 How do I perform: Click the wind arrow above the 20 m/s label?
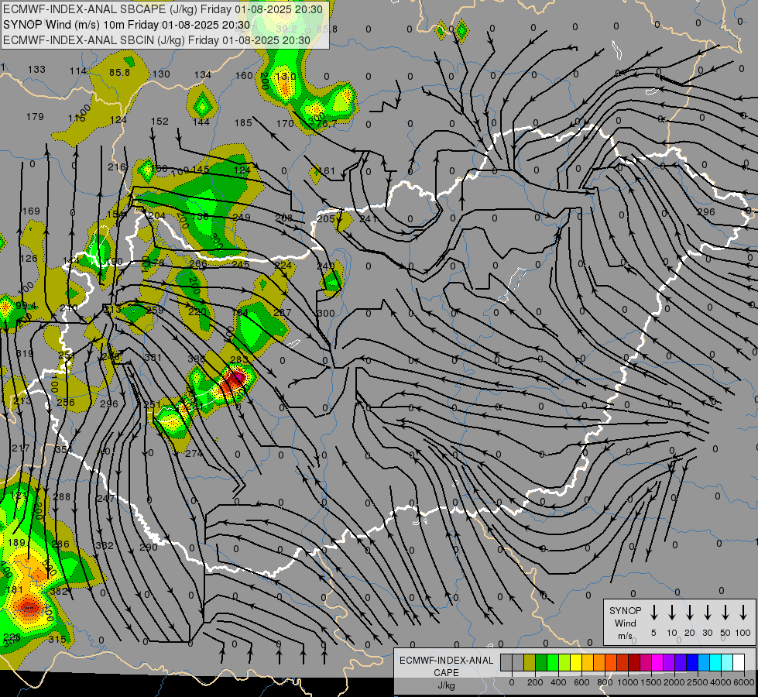(690, 612)
